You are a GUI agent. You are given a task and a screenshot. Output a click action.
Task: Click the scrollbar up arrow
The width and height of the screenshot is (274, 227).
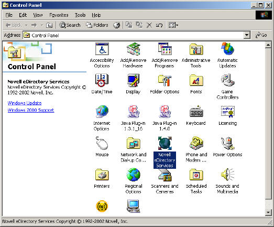tap(268, 45)
